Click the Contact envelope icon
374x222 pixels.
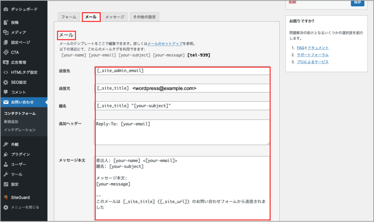6,102
